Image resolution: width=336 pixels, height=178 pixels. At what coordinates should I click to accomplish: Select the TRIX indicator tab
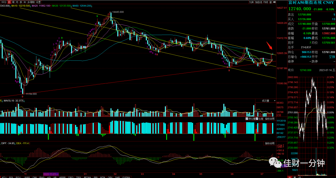(x=79, y=177)
